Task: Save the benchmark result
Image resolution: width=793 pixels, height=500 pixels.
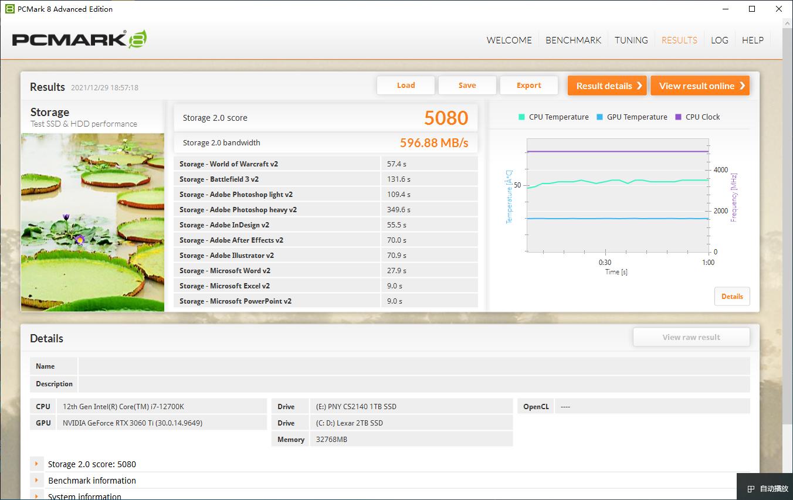Action: point(467,86)
